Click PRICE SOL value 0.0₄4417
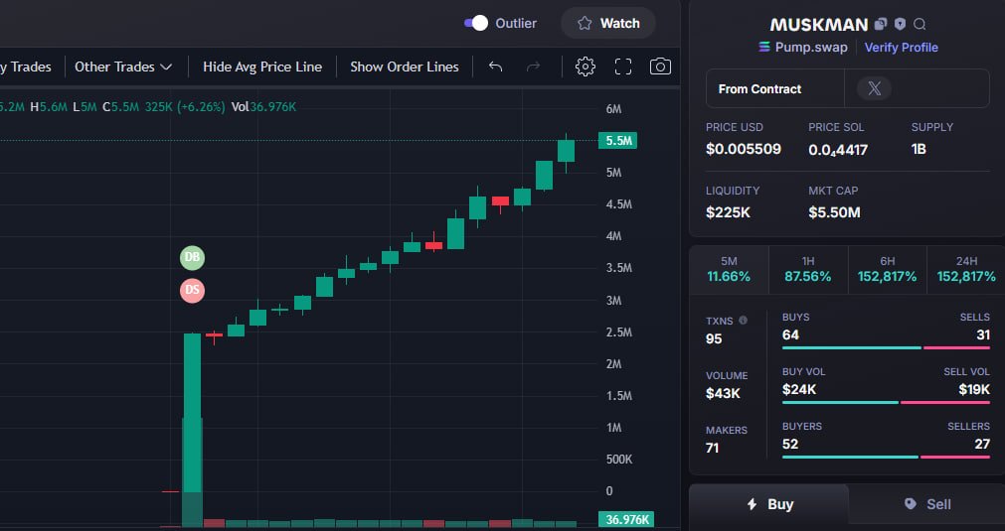Viewport: 1005px width, 531px height. pyautogui.click(x=838, y=150)
